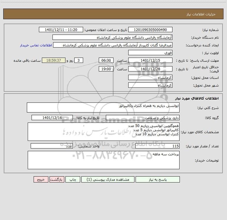
Task: Click announcement date field 1401/12/11 - 11:20
Action: tap(61, 30)
